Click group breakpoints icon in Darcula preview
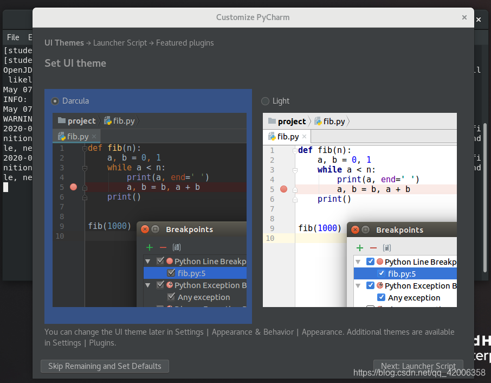Image resolution: width=491 pixels, height=383 pixels. 177,247
